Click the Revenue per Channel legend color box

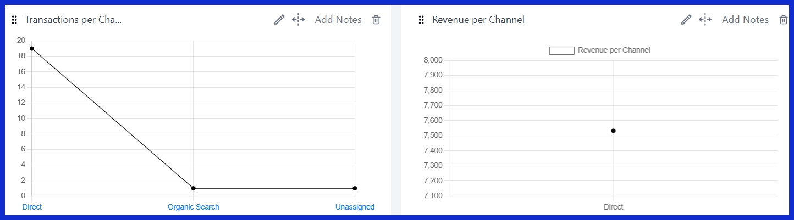tap(561, 50)
